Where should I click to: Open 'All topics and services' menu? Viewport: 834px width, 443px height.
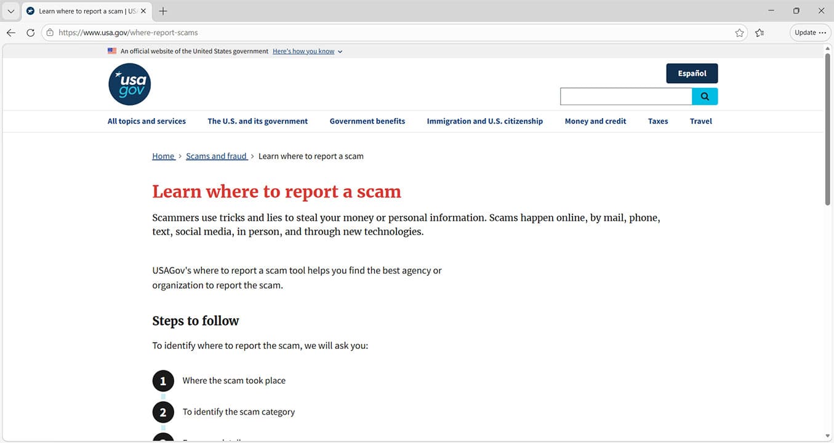[146, 121]
